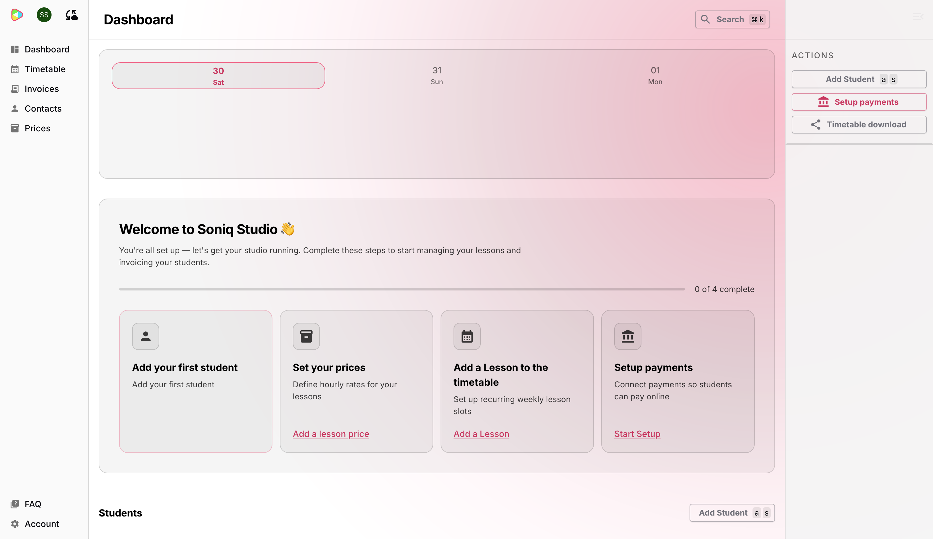Click the Dashboard page title
The image size is (933, 539).
(x=139, y=19)
